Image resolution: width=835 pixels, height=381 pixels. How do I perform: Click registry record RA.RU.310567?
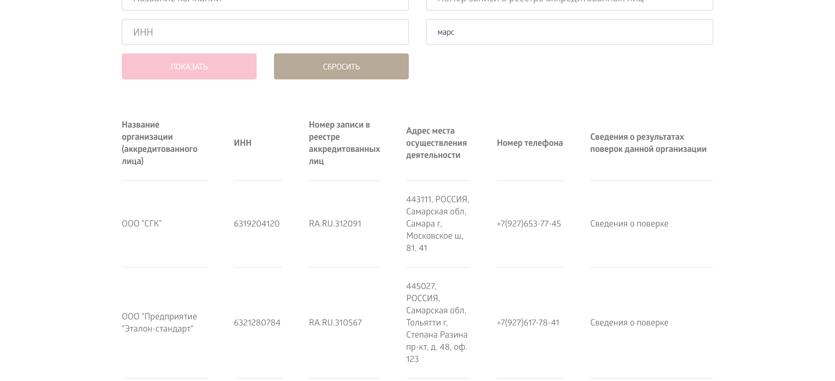click(x=335, y=323)
